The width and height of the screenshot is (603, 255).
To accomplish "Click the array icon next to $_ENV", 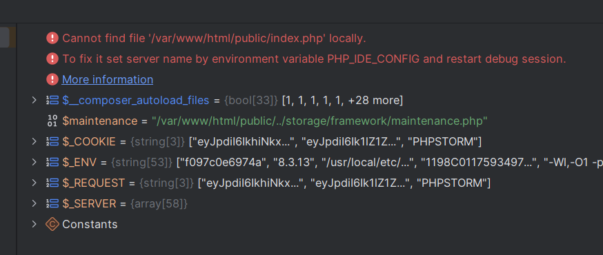I will click(52, 163).
